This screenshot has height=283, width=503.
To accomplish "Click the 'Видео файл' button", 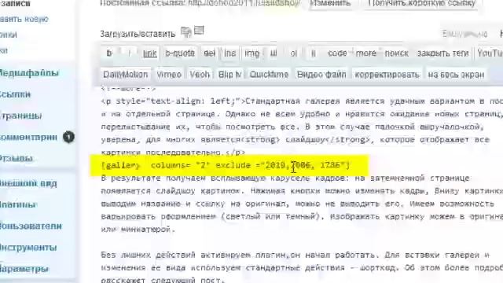I will 321,75.
